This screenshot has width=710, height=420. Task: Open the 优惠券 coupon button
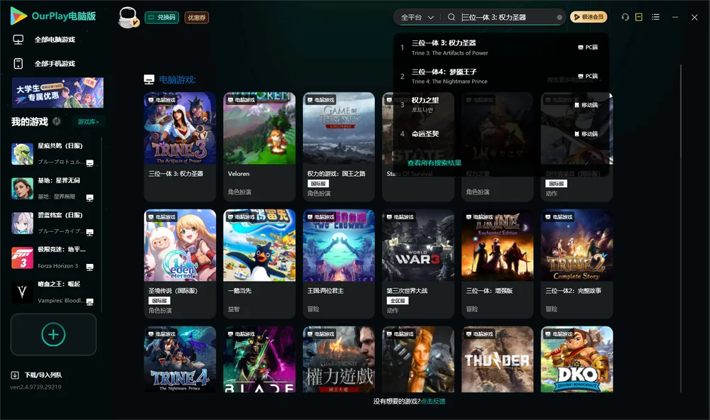point(197,18)
